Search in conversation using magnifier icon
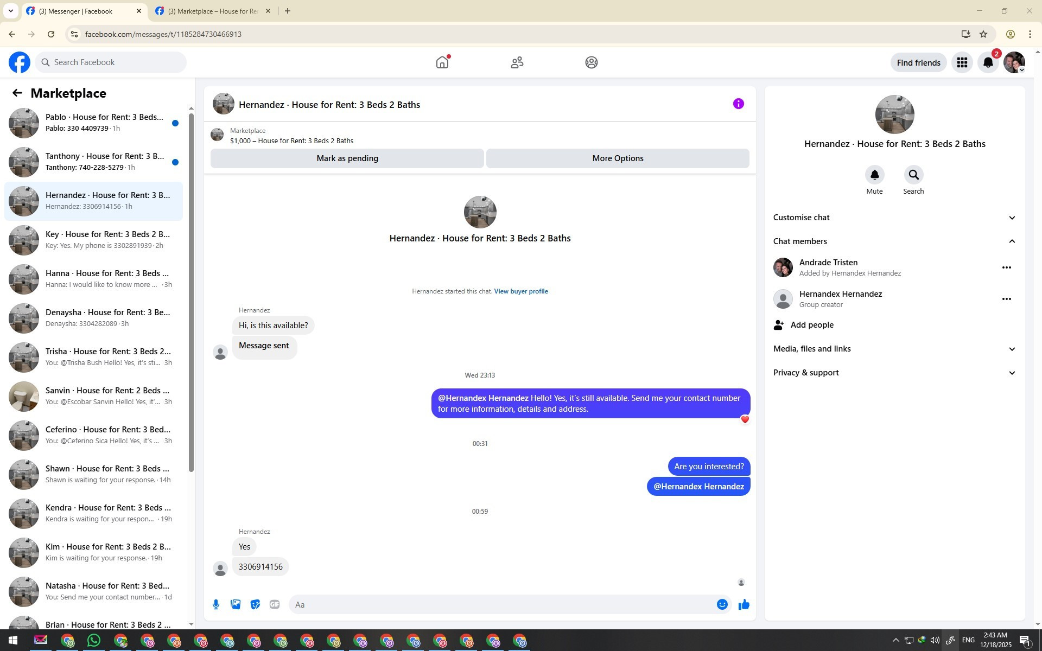Screen dimensions: 1042x651 (913, 175)
